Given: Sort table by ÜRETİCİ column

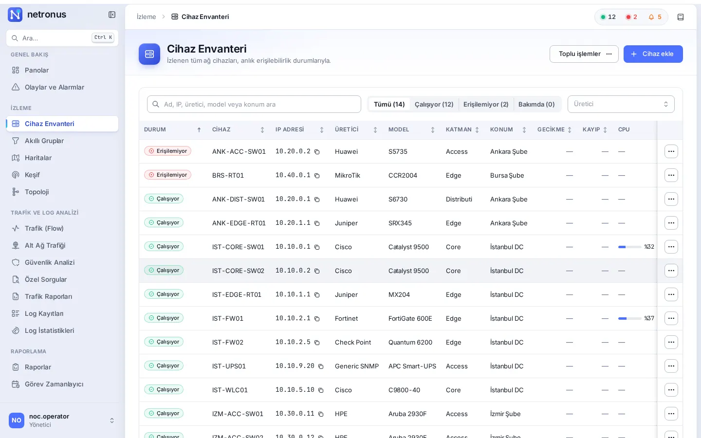Looking at the screenshot, I should 356,130.
